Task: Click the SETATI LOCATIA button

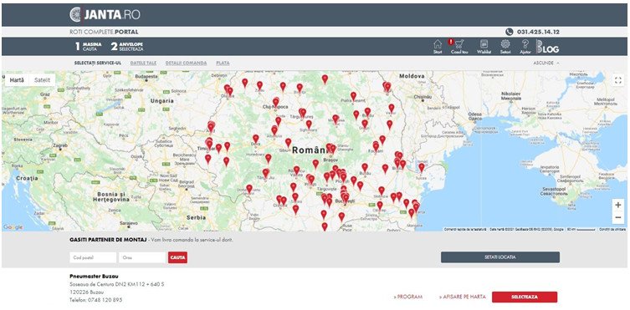Action: click(x=499, y=257)
